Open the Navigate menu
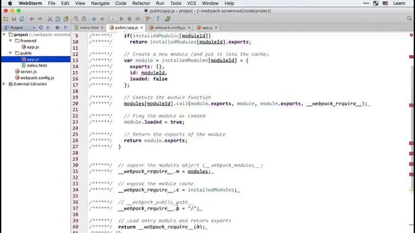 (100, 3)
